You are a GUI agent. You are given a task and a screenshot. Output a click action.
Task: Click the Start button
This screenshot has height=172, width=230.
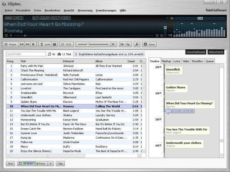pyautogui.click(x=10, y=164)
